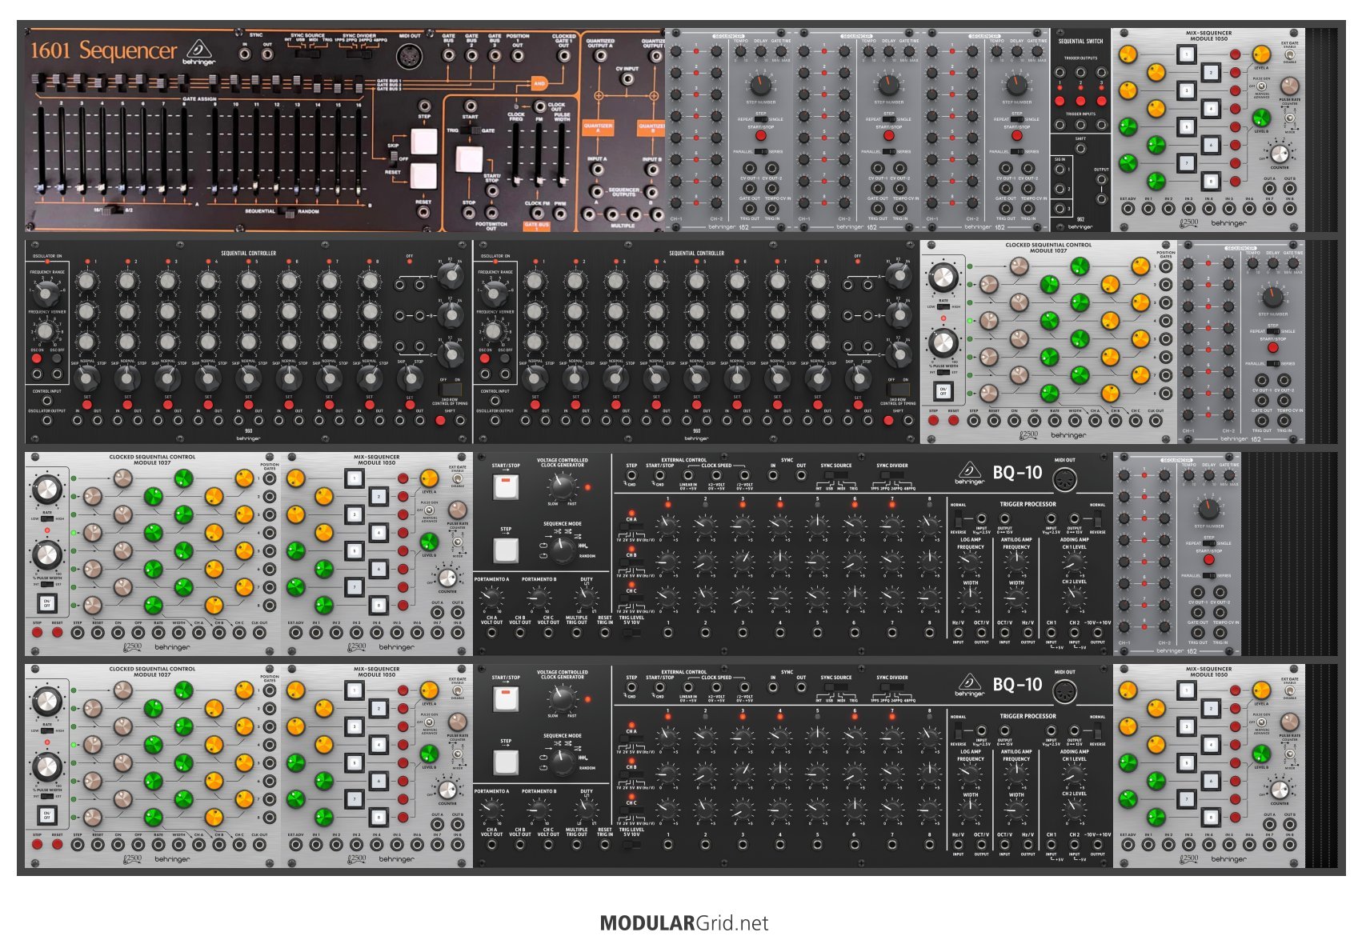Image resolution: width=1370 pixels, height=940 pixels.
Task: Click step 1 fader on 1601 Sequencer
Action: pyautogui.click(x=41, y=150)
